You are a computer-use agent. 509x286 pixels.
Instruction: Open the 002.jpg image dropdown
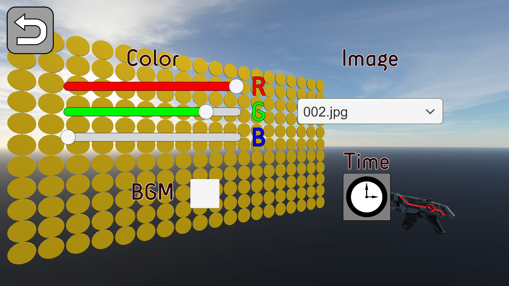370,111
